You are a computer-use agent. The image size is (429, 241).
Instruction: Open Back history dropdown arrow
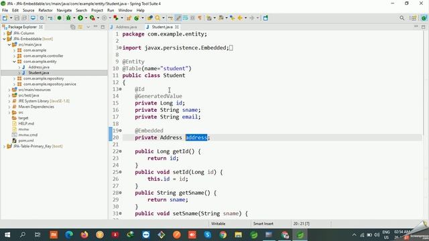(x=245, y=18)
